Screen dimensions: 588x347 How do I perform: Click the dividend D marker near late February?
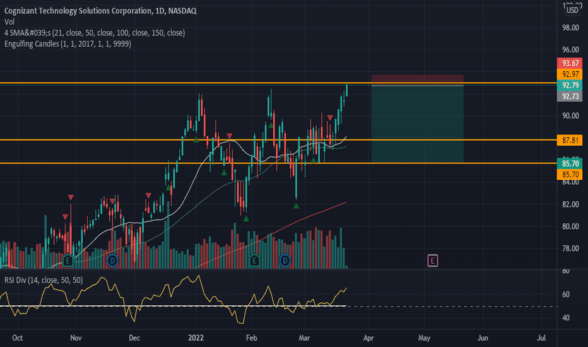point(285,261)
